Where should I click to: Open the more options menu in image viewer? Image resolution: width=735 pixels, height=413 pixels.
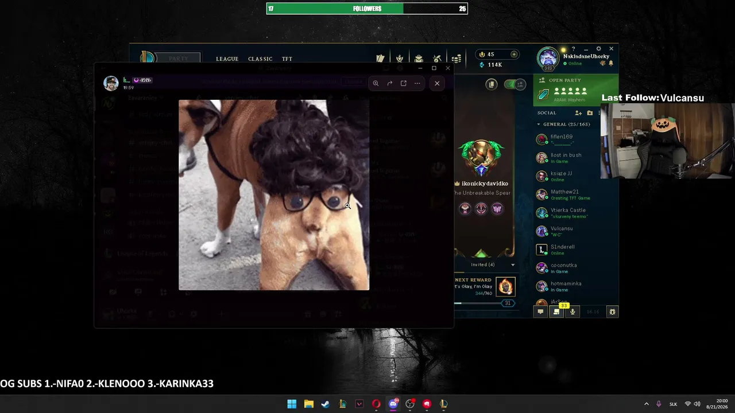pyautogui.click(x=417, y=83)
